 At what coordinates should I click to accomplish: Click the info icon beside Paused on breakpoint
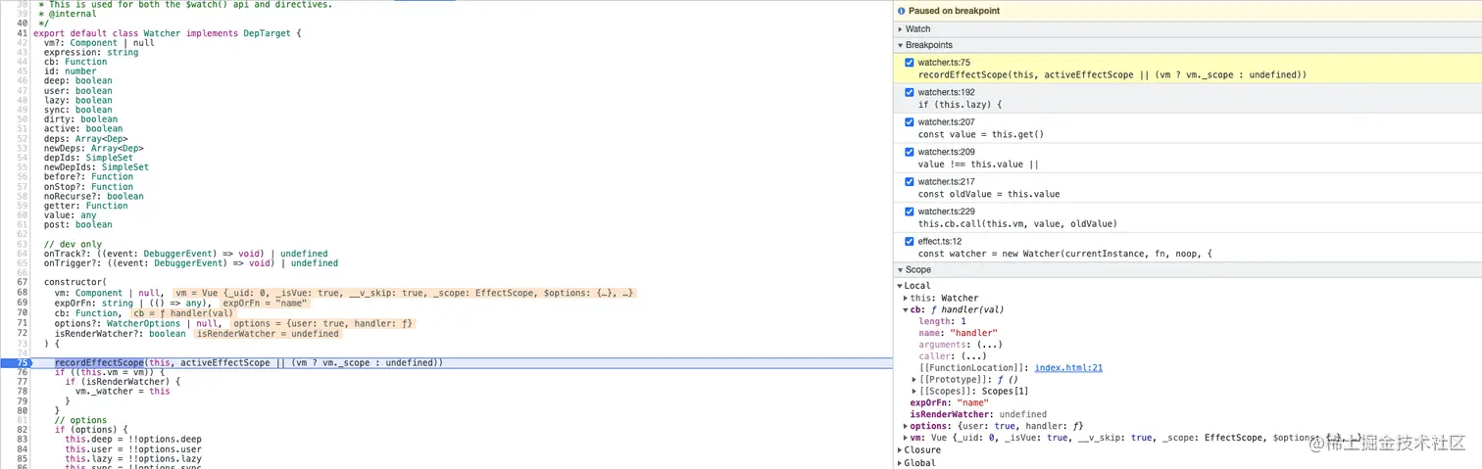point(900,11)
